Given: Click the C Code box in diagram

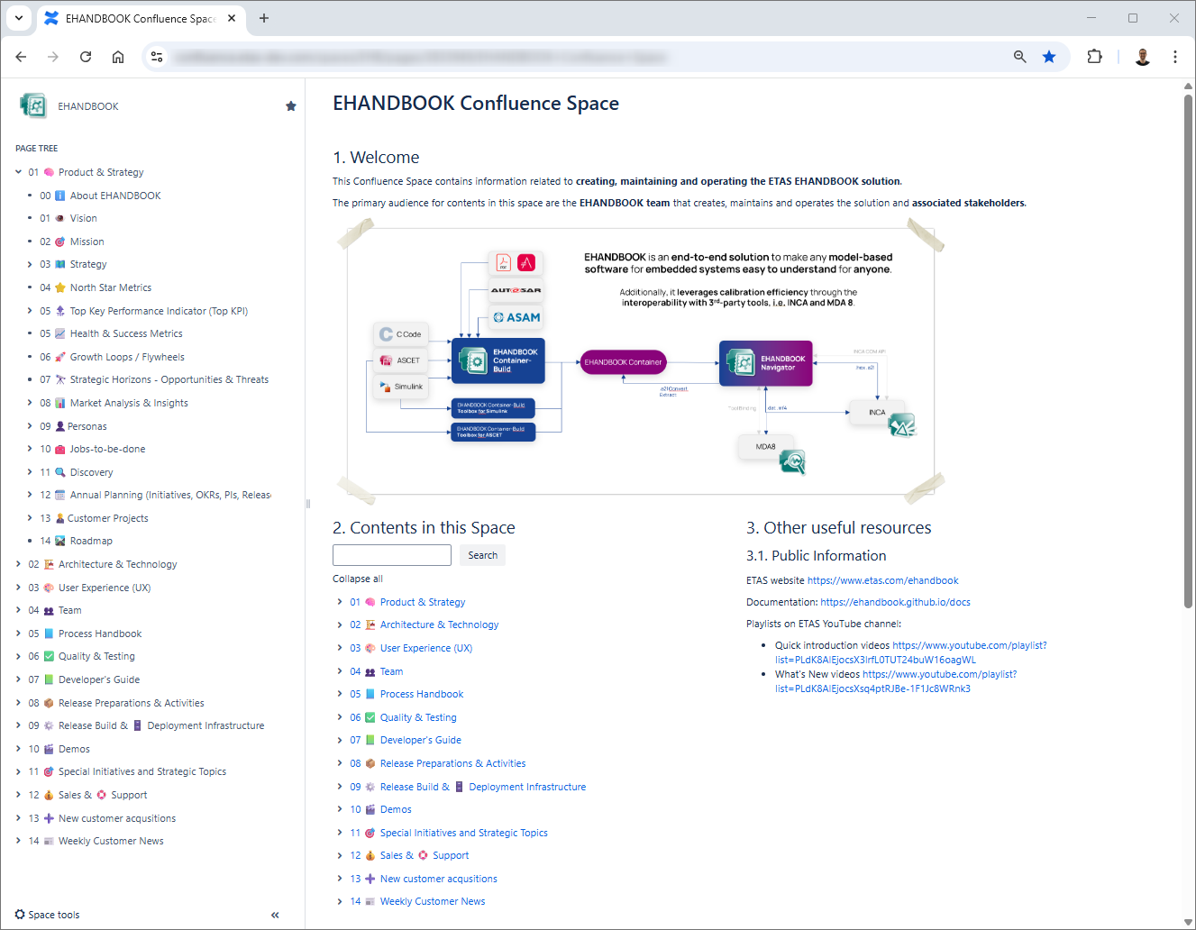Looking at the screenshot, I should (401, 334).
